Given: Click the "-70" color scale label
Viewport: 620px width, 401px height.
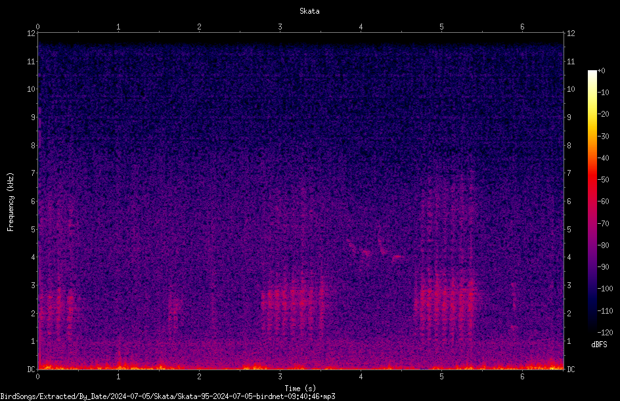Looking at the screenshot, I should click(x=604, y=224).
